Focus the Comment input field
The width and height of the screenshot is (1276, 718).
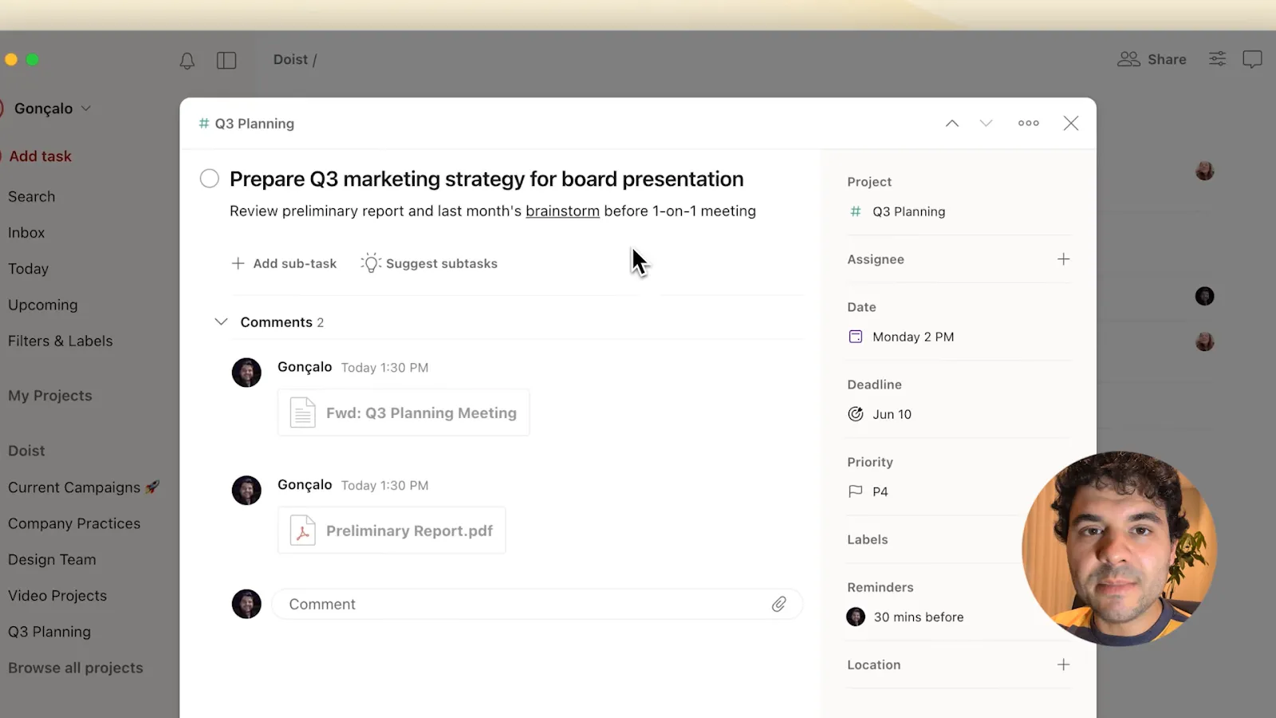pyautogui.click(x=537, y=604)
